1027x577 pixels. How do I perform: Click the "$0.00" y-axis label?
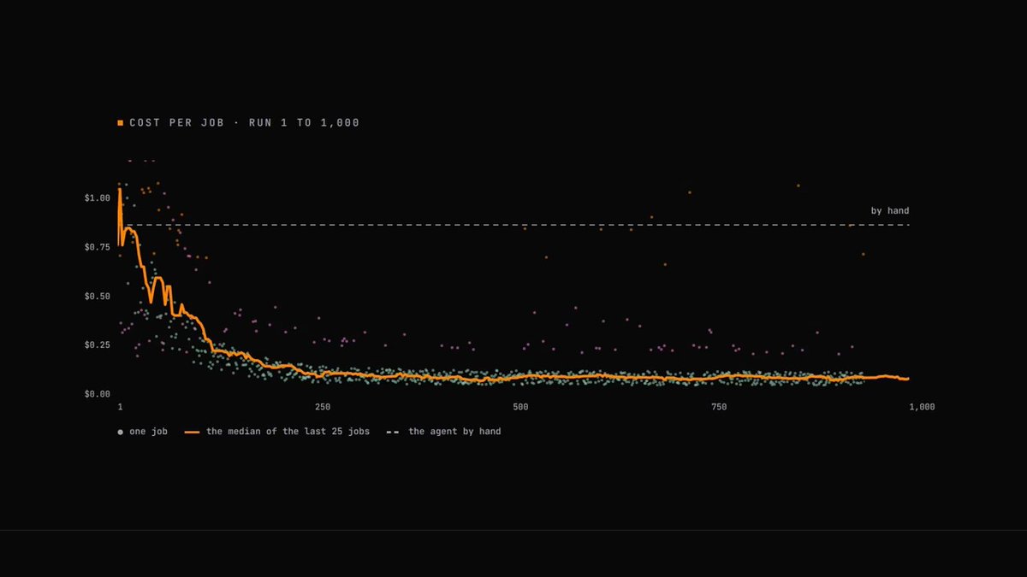(98, 394)
